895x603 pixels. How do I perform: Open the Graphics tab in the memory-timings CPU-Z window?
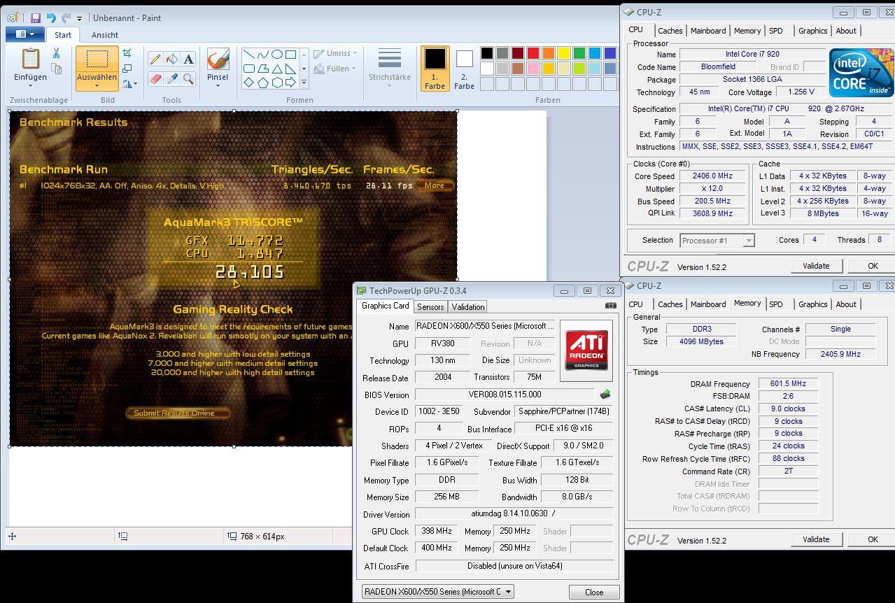812,304
